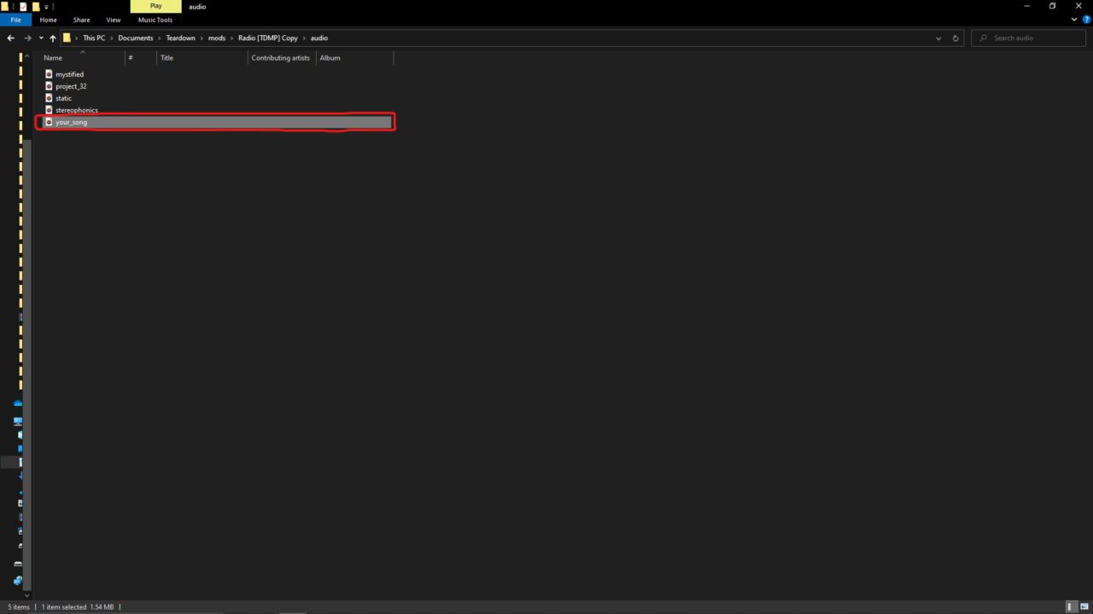The width and height of the screenshot is (1093, 614).
Task: Select OneDrive in the navigation pane
Action: click(19, 403)
